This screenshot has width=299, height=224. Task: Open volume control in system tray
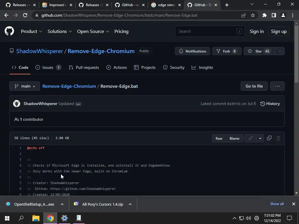(x=248, y=218)
